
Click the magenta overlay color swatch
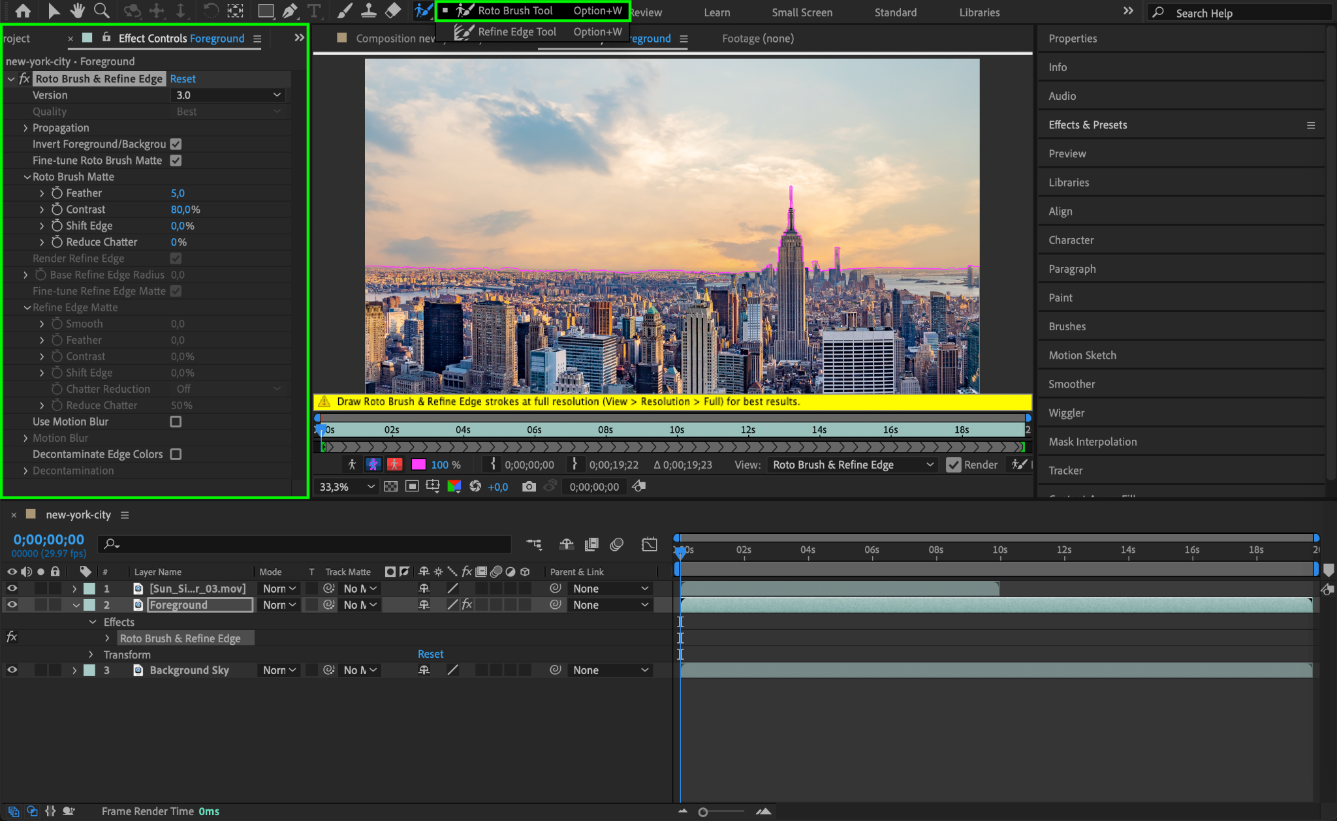[418, 465]
